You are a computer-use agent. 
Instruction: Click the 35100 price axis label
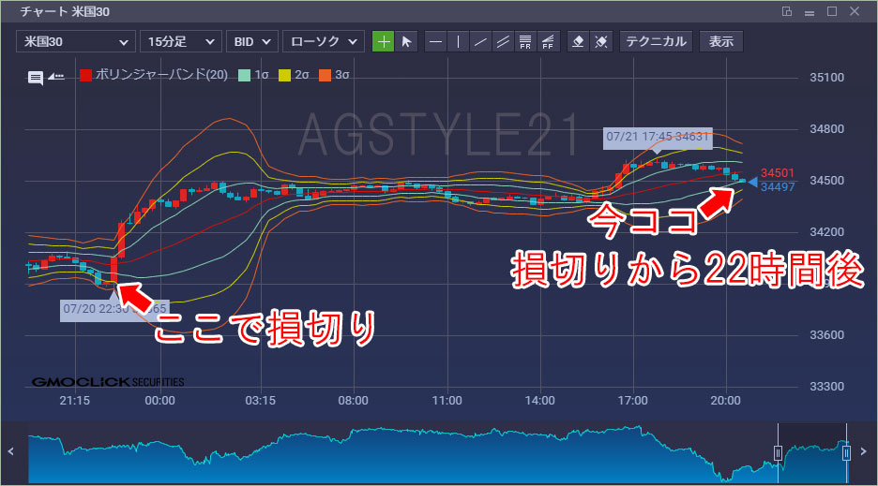point(826,78)
